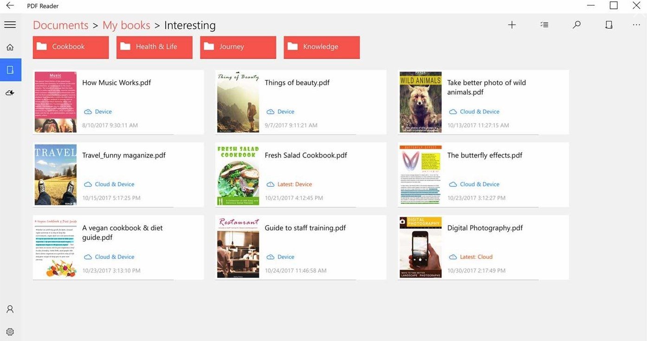Viewport: 647px width, 341px height.
Task: Click the back arrow in title bar
Action: point(10,6)
